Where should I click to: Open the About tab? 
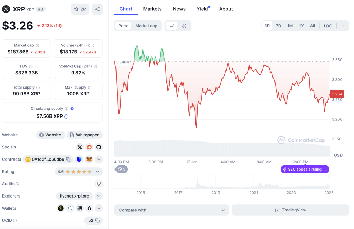(226, 9)
